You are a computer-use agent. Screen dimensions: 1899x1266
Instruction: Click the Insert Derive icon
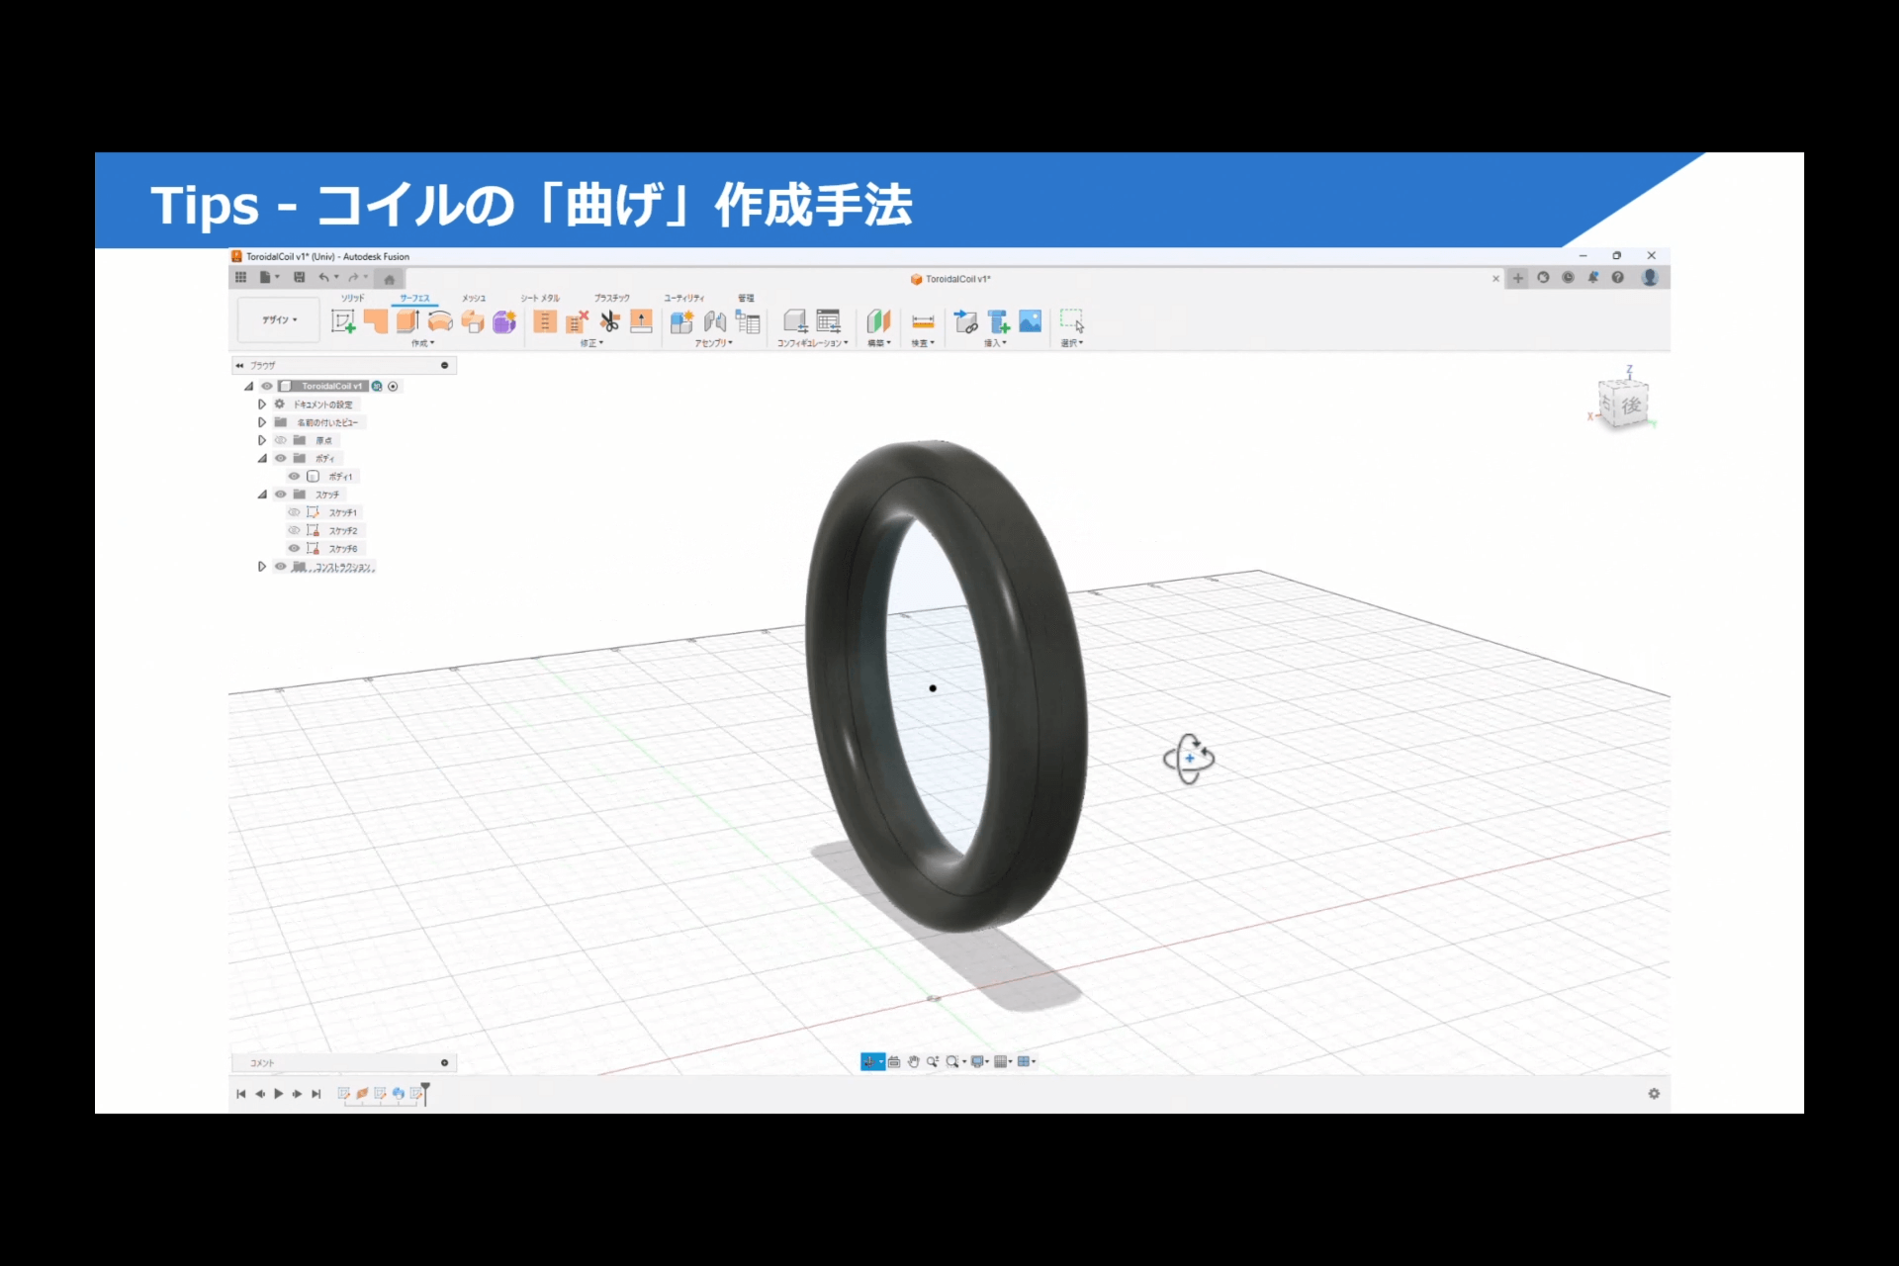(x=966, y=321)
